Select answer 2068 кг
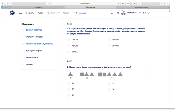Image resolution: width=175 pixels, height=110 pixels. pyautogui.click(x=109, y=40)
